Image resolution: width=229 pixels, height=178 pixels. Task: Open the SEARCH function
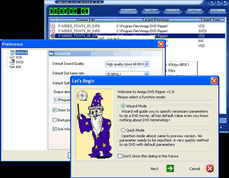point(173,11)
